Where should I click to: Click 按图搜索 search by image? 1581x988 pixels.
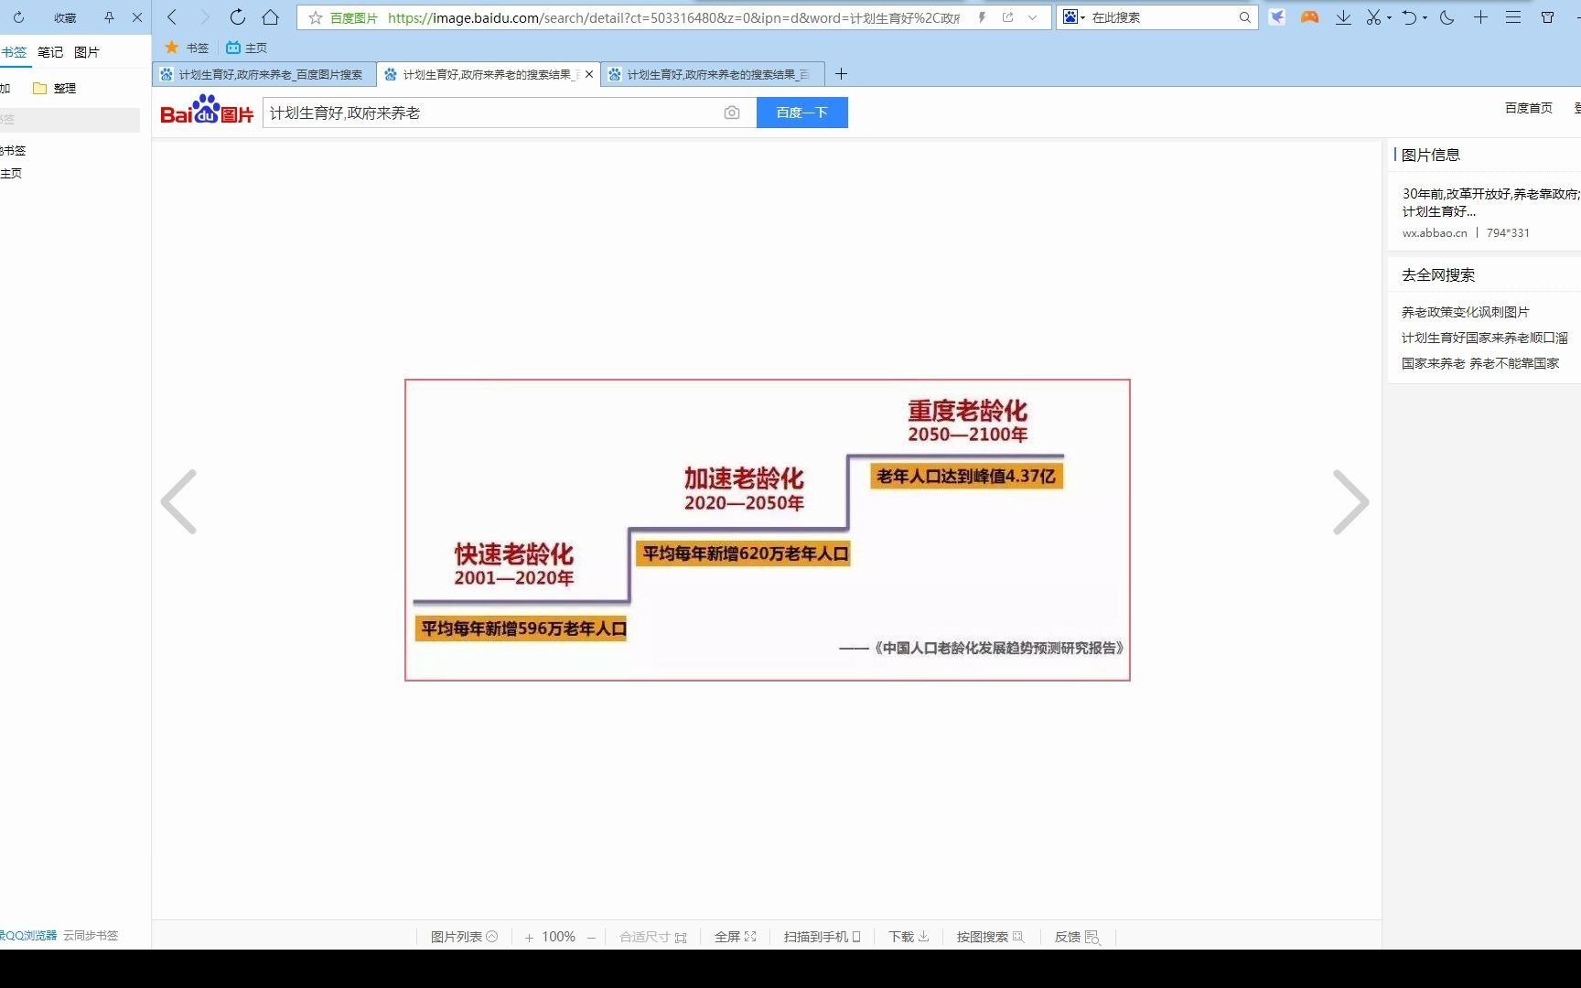(990, 937)
